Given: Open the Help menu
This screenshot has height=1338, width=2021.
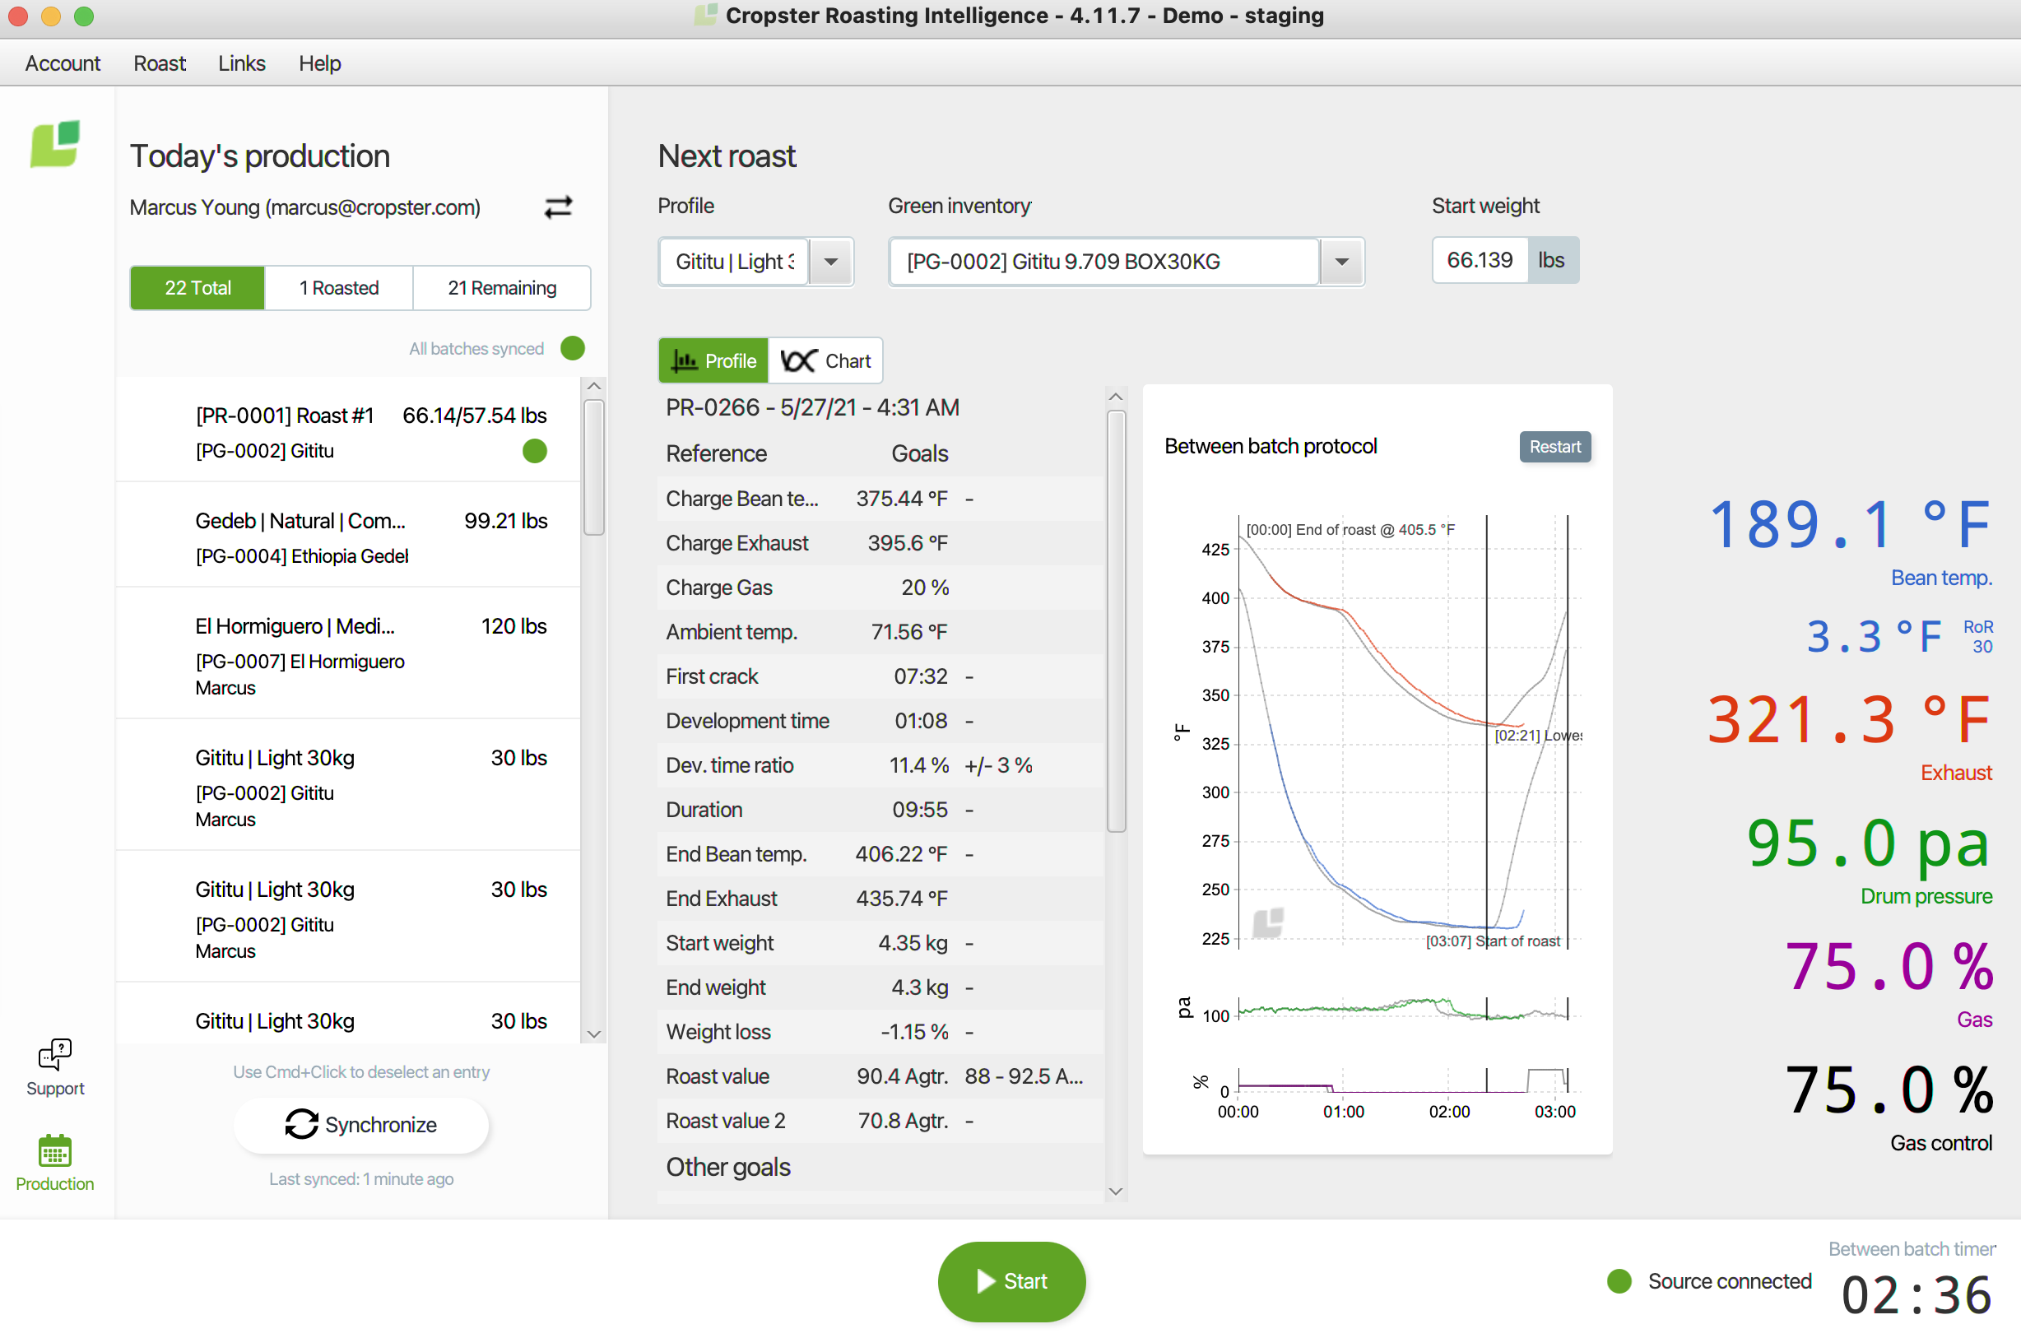Looking at the screenshot, I should [x=320, y=63].
